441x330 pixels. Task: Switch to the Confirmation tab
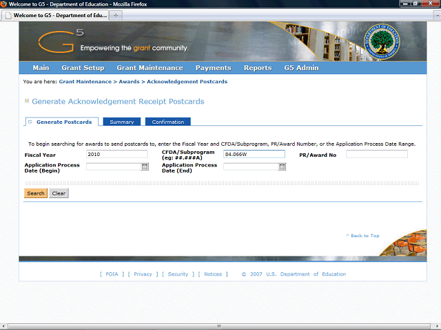coord(168,122)
